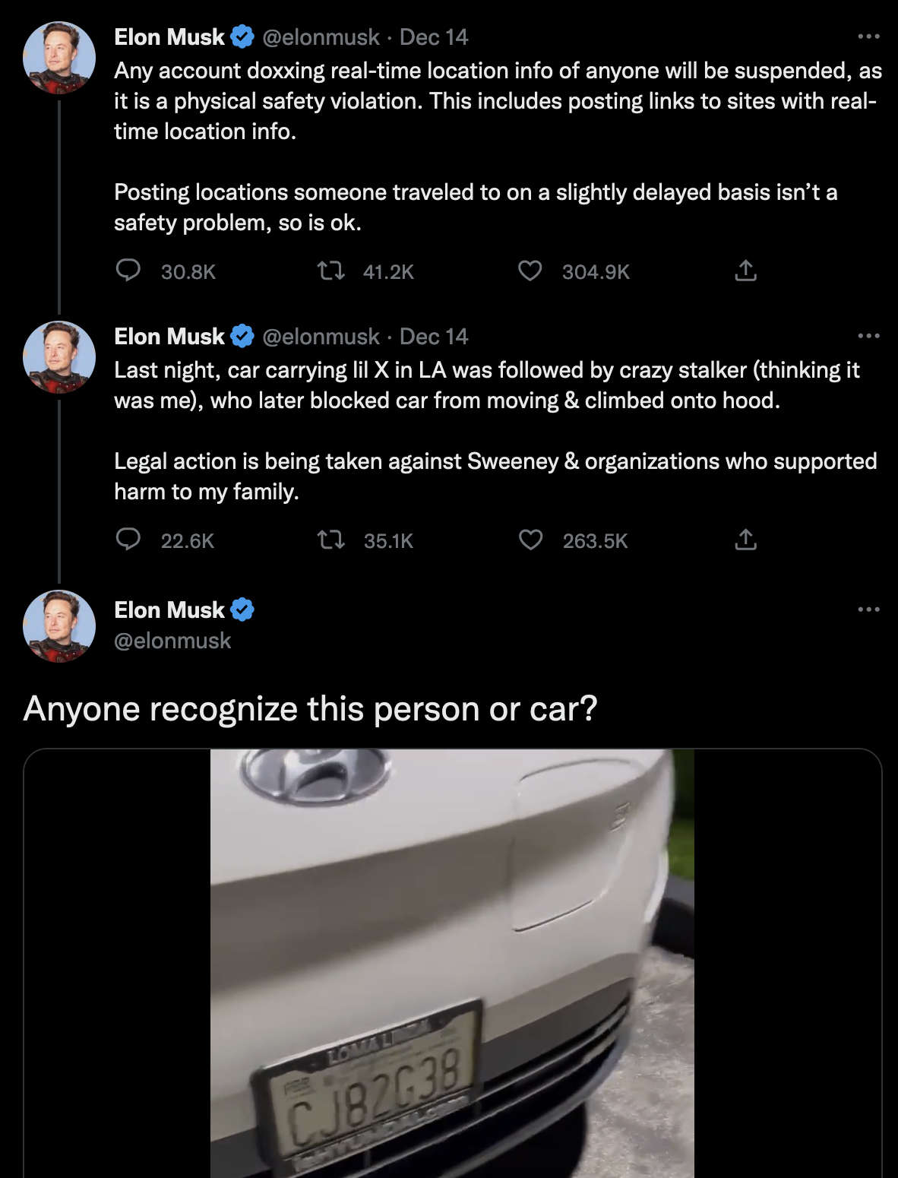View the 263.5K like count
This screenshot has height=1178, width=898.
(x=595, y=540)
